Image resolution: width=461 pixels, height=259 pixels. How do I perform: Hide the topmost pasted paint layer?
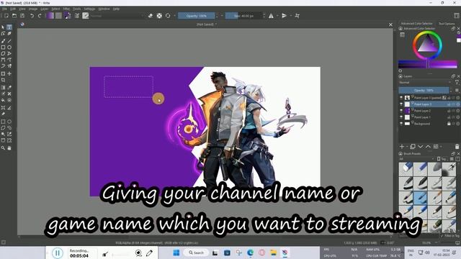(401, 98)
